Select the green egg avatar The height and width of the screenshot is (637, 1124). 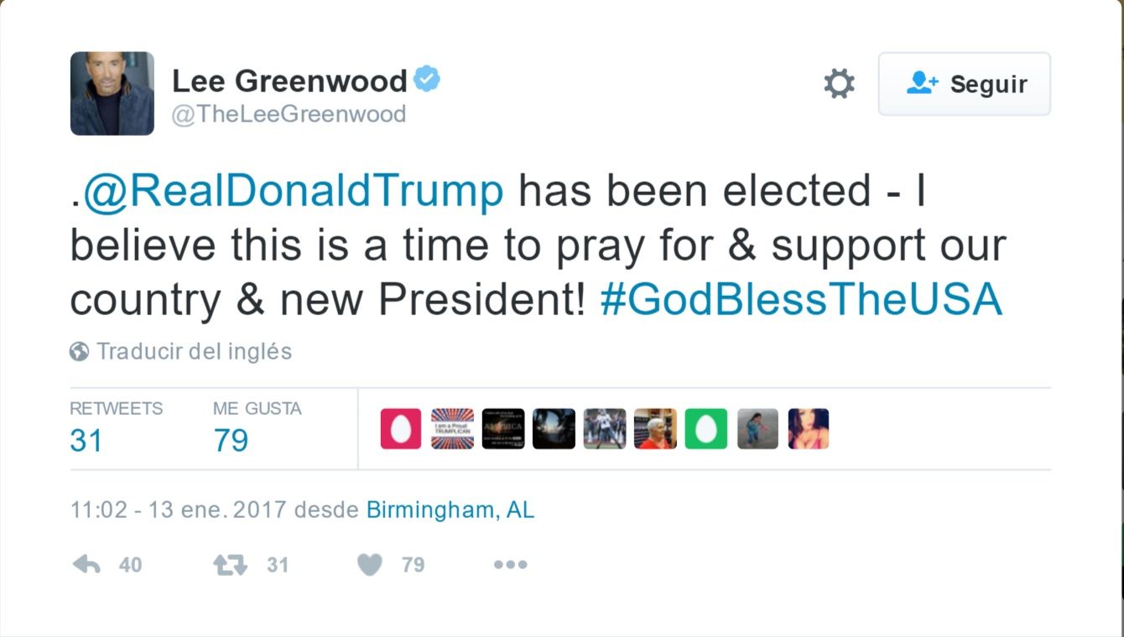coord(706,429)
